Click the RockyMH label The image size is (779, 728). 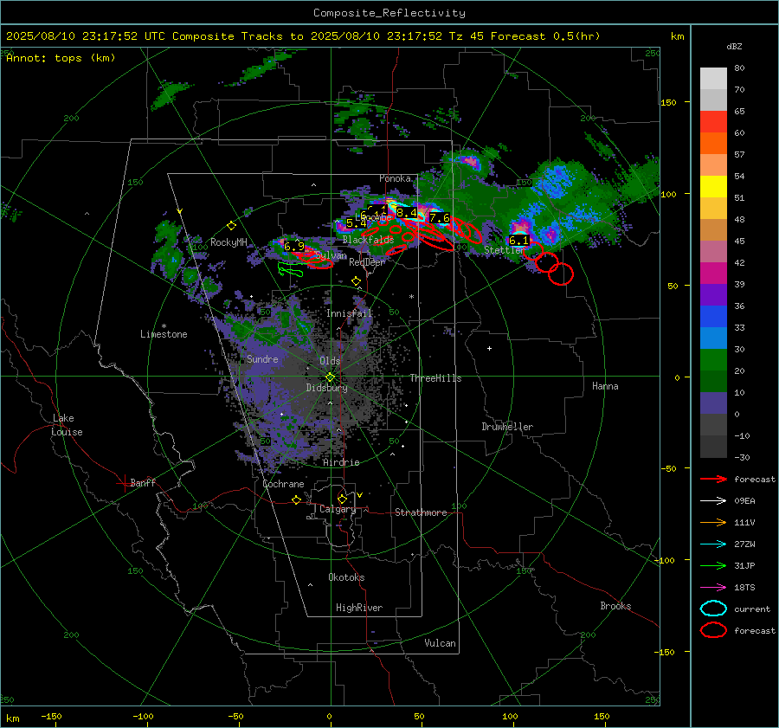229,242
